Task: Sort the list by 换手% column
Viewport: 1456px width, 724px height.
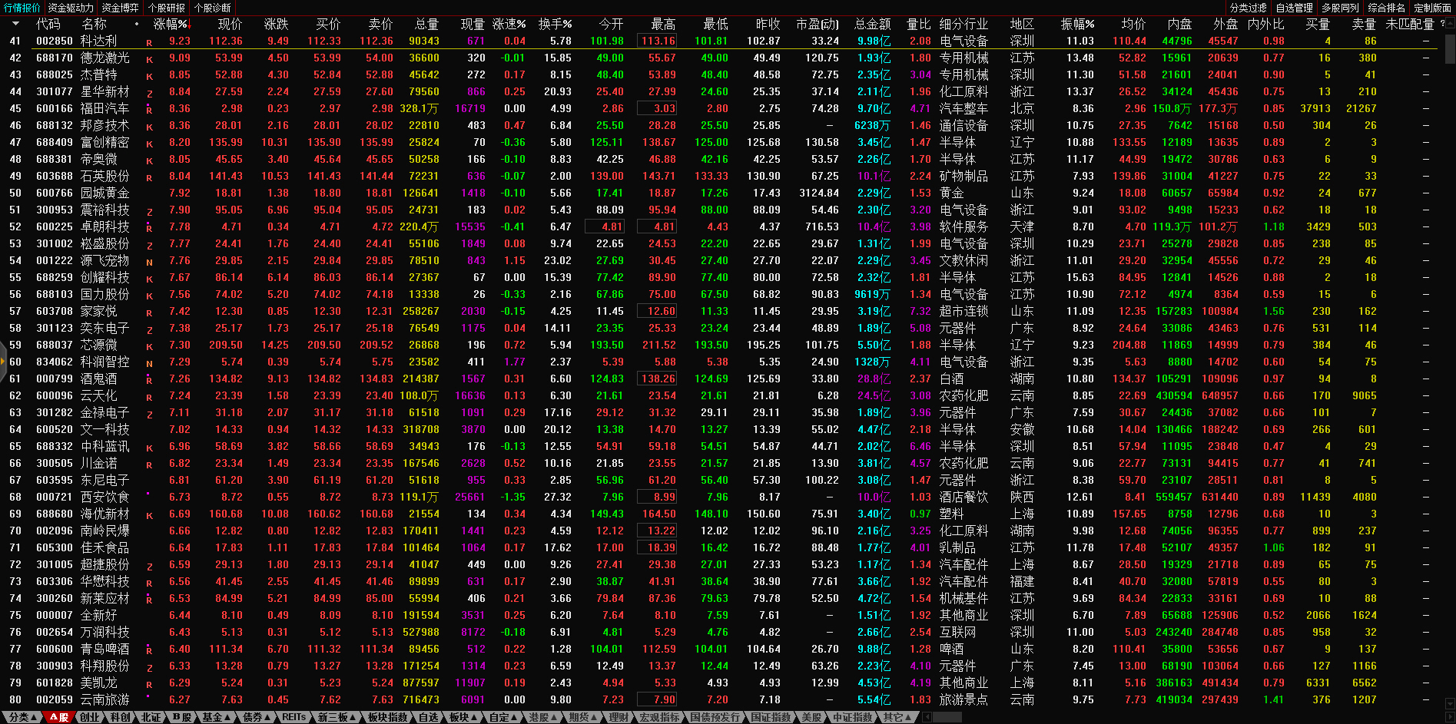Action: pyautogui.click(x=555, y=24)
